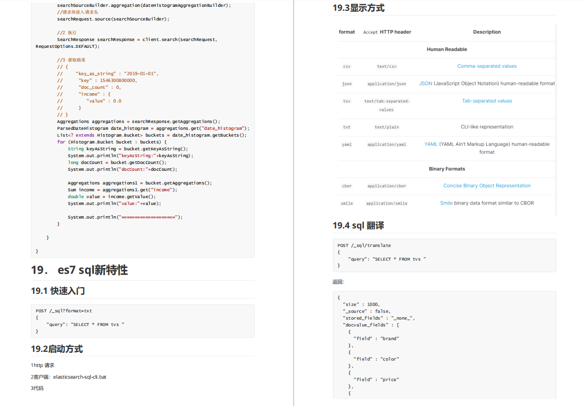The width and height of the screenshot is (585, 406).
Task: Click the 2客户端: elasticsearch-sql-cli.bat line
Action: coord(69,377)
